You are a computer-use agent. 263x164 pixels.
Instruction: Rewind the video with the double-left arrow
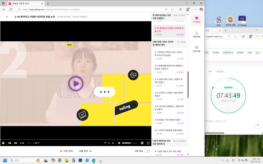(10, 143)
